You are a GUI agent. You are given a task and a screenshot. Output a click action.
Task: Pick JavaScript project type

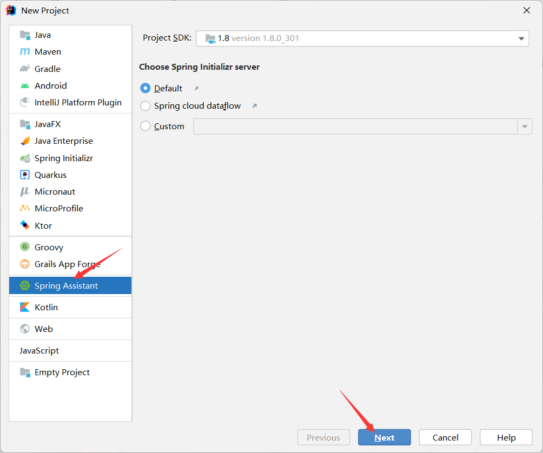click(x=70, y=351)
